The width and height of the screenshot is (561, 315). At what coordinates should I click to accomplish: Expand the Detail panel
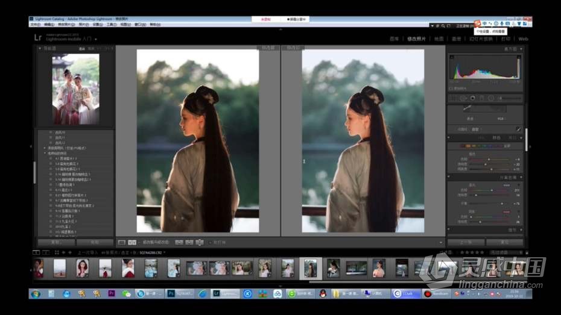[x=521, y=229]
